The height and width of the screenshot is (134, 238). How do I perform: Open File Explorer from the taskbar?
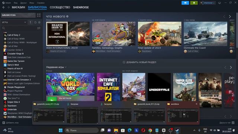pyautogui.click(x=116, y=130)
